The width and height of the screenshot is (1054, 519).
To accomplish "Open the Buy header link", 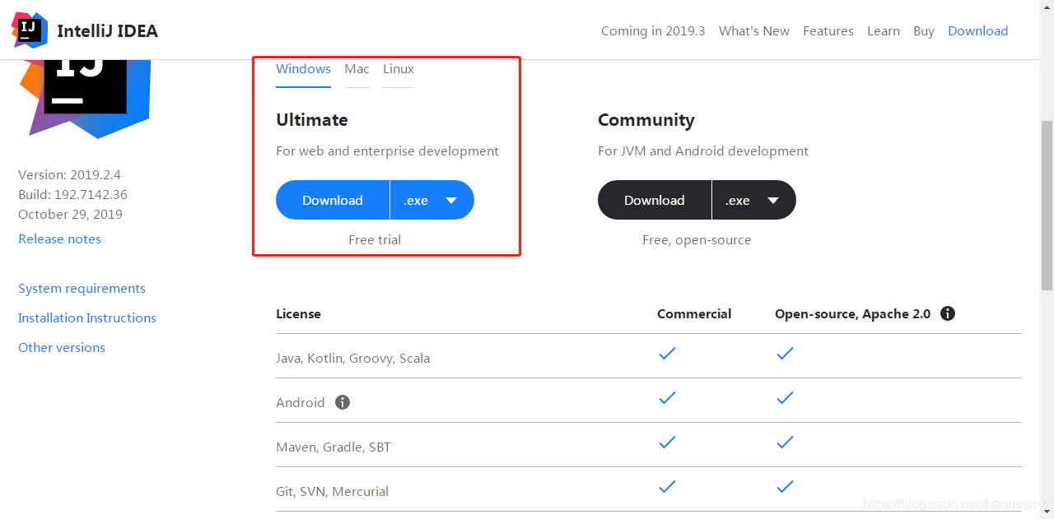I will [924, 30].
